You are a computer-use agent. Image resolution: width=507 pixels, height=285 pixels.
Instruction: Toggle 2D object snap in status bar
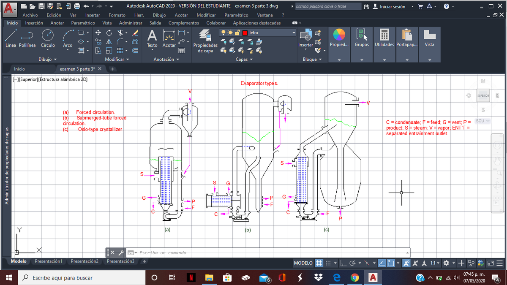pyautogui.click(x=391, y=263)
